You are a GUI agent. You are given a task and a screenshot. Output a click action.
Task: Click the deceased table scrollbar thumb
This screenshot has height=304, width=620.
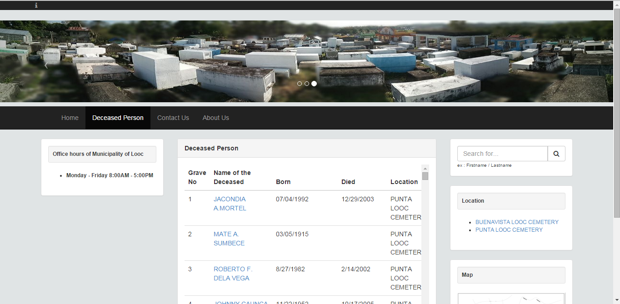point(425,176)
